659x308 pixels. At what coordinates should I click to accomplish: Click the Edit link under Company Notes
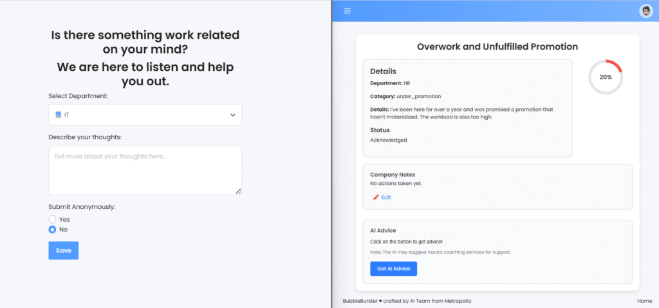pyautogui.click(x=386, y=197)
